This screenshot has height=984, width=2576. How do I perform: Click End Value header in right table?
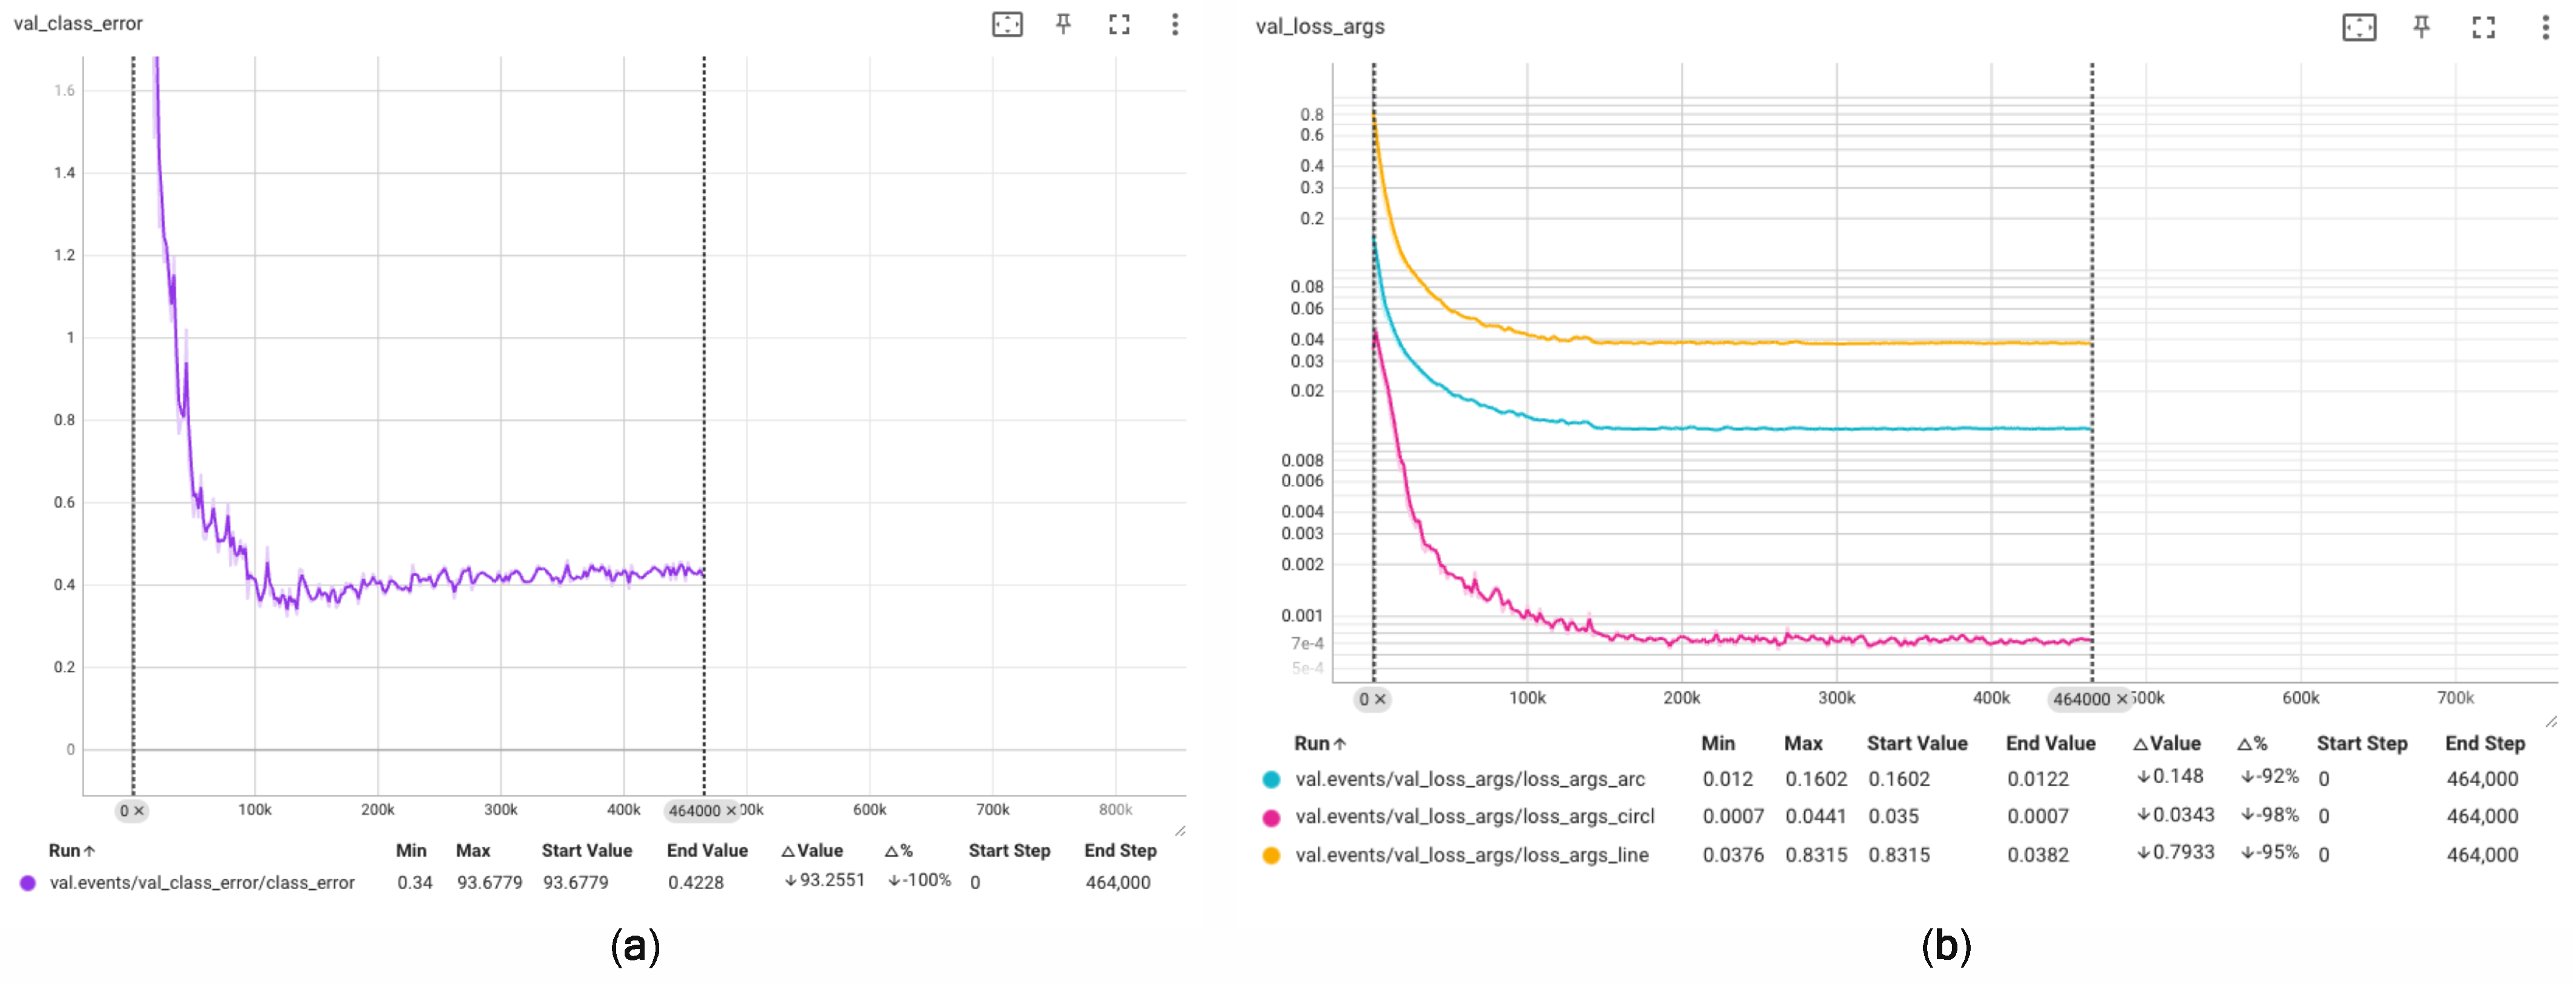2050,743
